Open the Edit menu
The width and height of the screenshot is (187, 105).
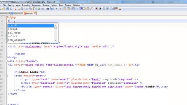[4, 5]
